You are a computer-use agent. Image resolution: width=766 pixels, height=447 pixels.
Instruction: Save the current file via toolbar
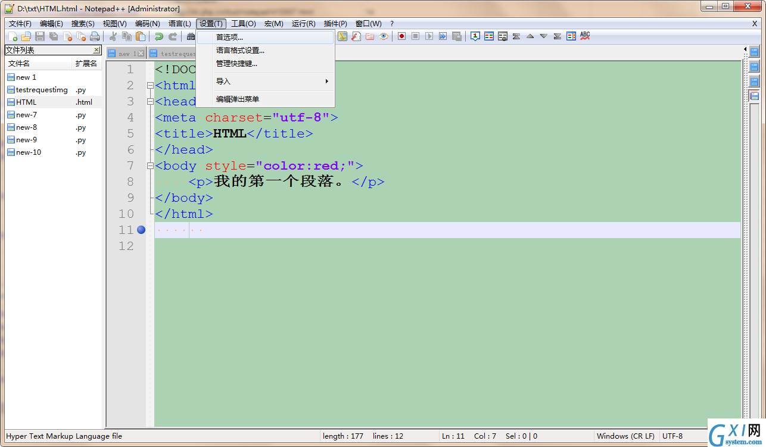40,36
